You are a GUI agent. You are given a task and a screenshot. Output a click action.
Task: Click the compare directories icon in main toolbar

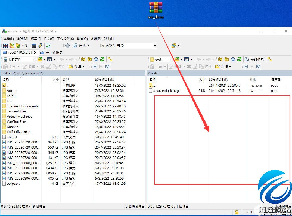coord(5,46)
